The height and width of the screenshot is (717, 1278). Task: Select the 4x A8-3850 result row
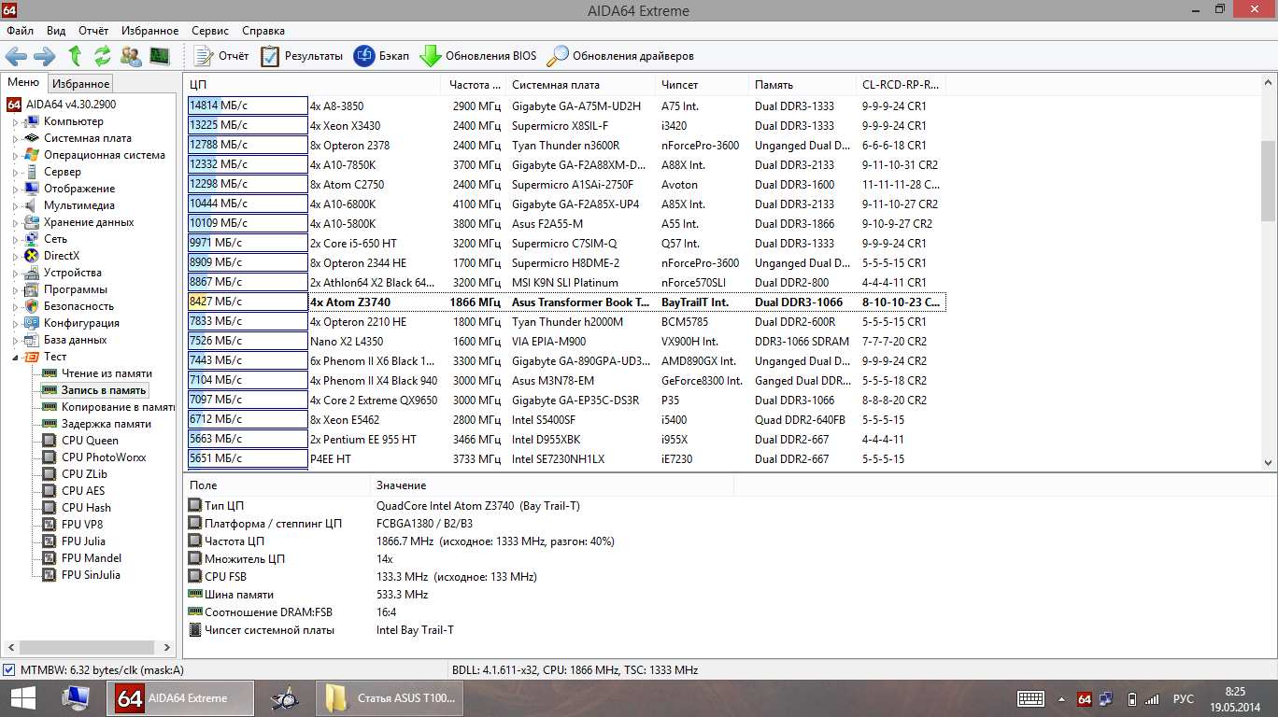(566, 105)
